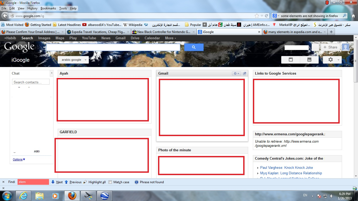Image resolution: width=358 pixels, height=201 pixels.
Task: Open a new tab with the plus button
Action: (x=331, y=32)
